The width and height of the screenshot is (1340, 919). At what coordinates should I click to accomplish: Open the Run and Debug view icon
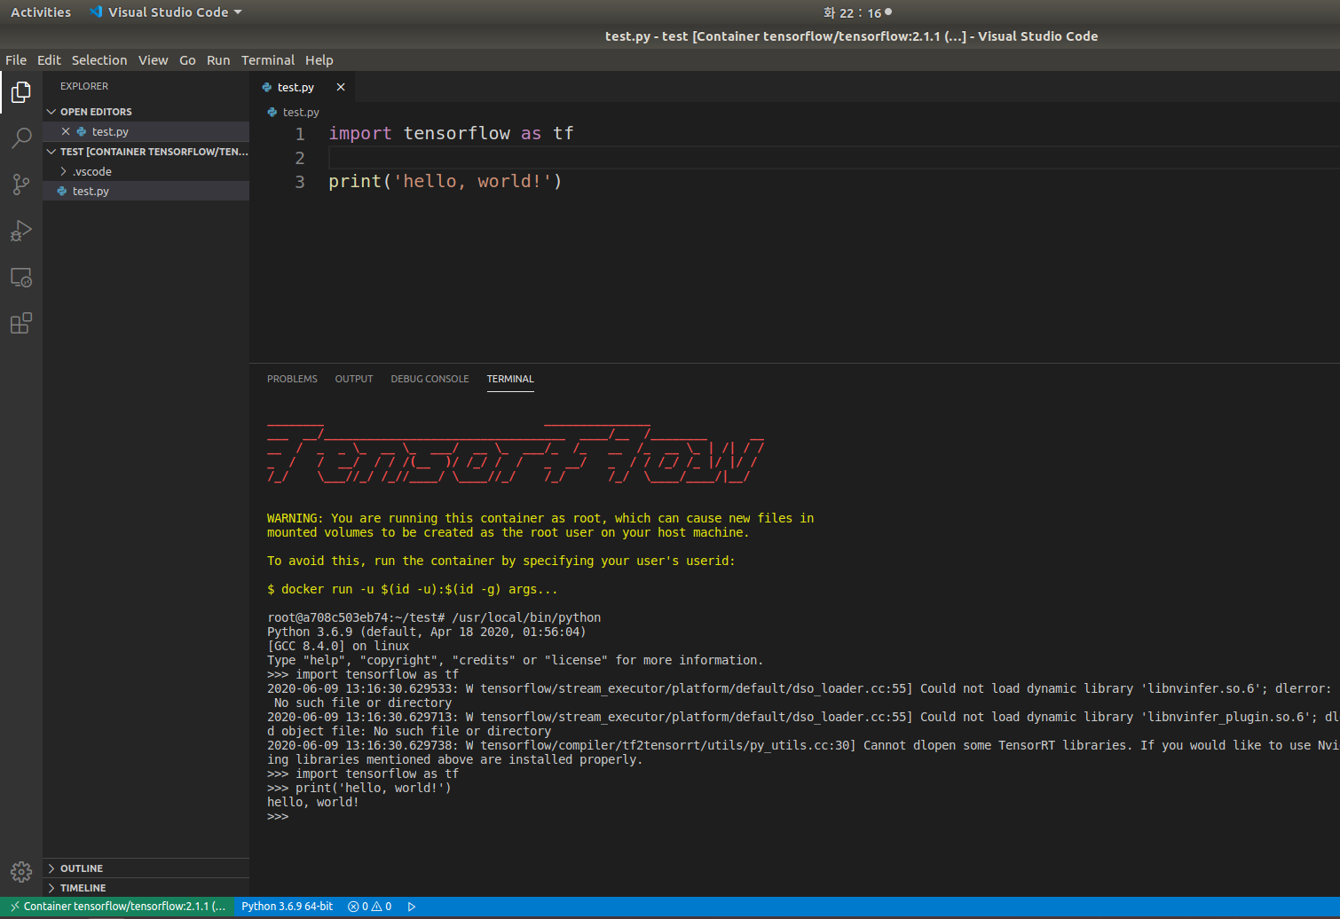(21, 231)
